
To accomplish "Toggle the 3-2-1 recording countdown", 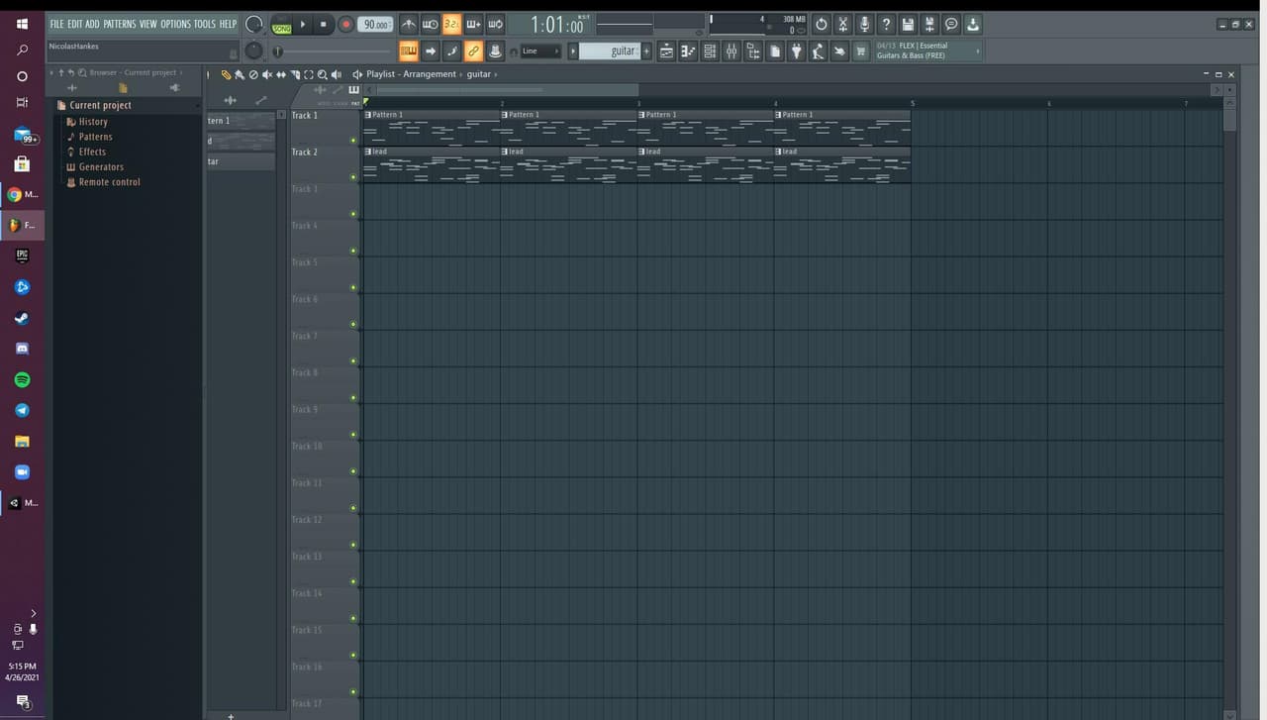I will 451,24.
